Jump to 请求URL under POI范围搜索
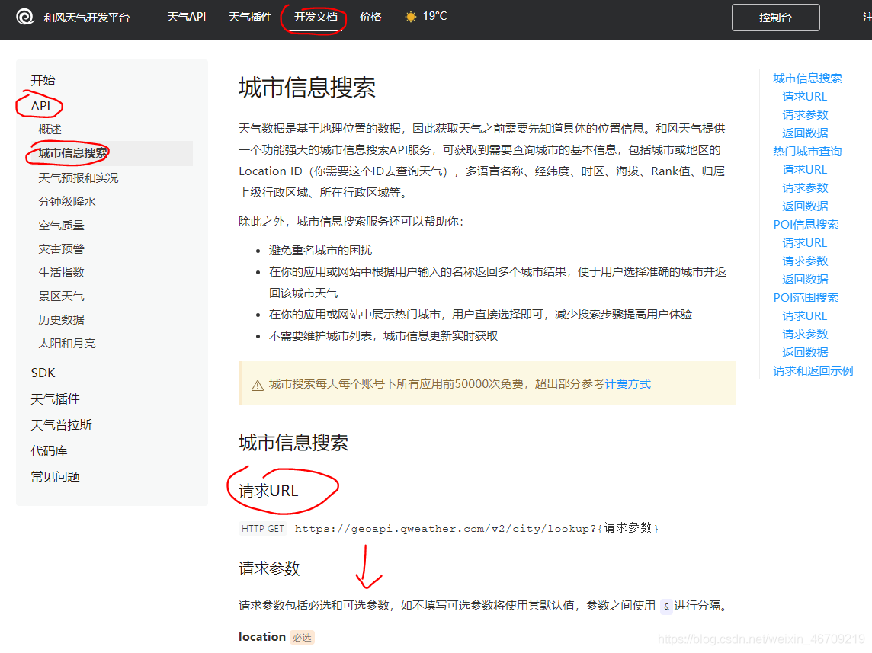The width and height of the screenshot is (872, 653). (x=804, y=315)
